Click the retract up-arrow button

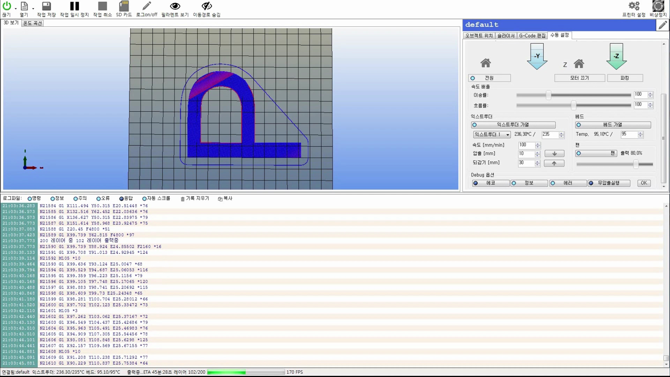[x=554, y=163]
